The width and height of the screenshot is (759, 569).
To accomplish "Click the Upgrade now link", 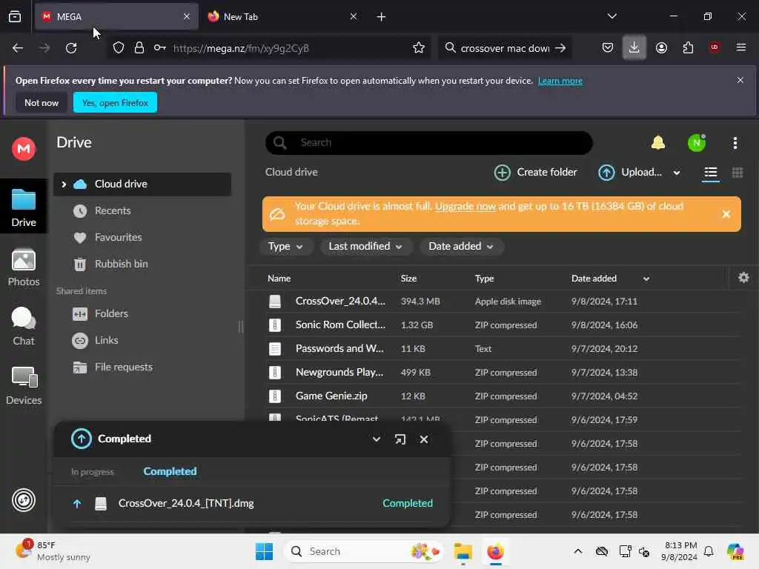I will click(x=465, y=206).
